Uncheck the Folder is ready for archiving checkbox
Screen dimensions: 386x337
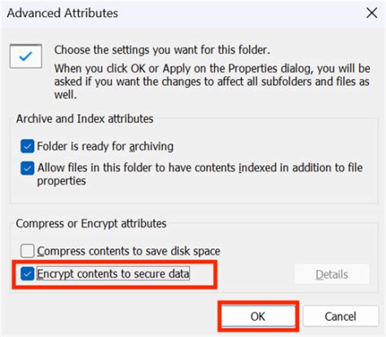point(28,146)
